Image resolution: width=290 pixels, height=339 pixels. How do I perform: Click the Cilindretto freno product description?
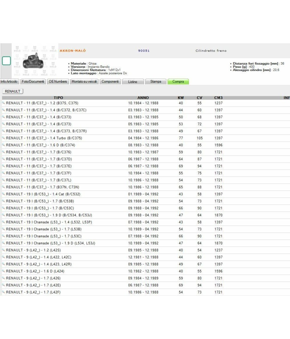(x=211, y=51)
